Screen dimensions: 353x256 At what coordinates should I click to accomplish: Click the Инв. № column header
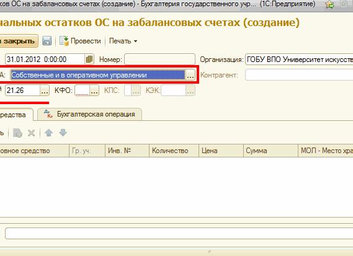(127, 151)
